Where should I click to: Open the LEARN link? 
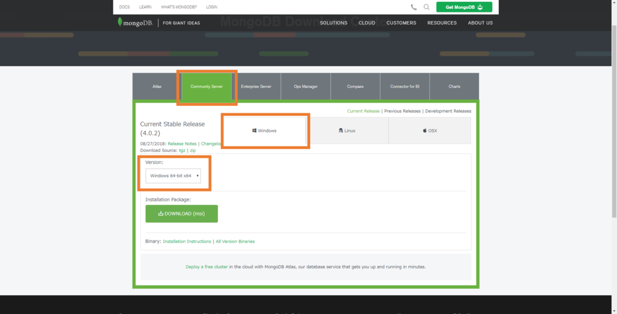145,7
